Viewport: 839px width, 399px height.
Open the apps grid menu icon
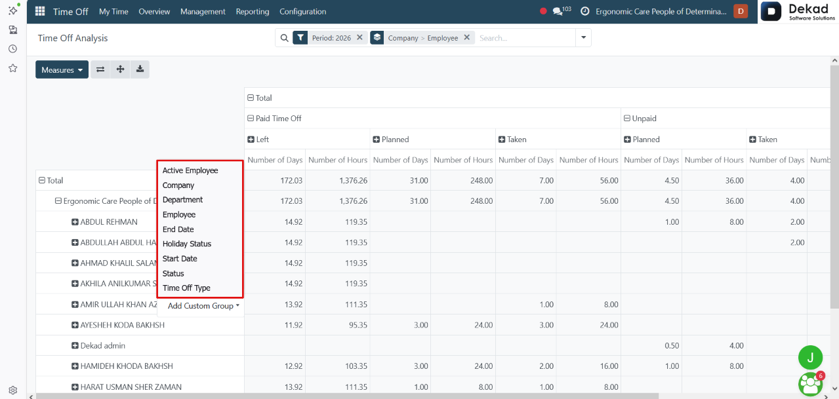pyautogui.click(x=40, y=11)
